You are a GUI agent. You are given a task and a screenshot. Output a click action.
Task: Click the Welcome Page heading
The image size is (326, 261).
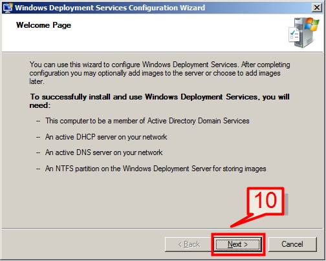pos(43,25)
